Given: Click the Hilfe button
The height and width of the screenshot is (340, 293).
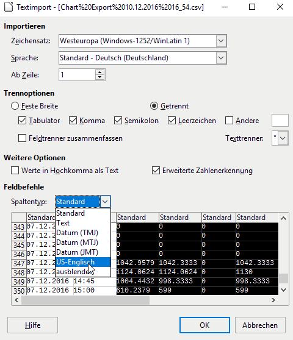Looking at the screenshot, I should [x=32, y=325].
